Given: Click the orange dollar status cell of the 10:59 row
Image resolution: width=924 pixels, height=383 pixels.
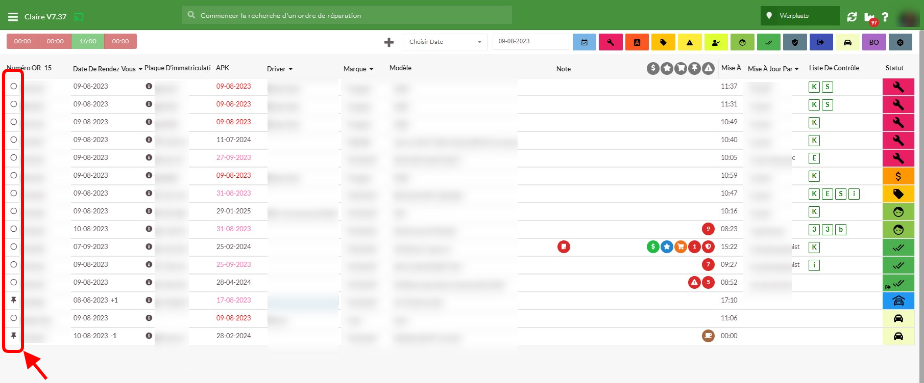Looking at the screenshot, I should coord(898,176).
